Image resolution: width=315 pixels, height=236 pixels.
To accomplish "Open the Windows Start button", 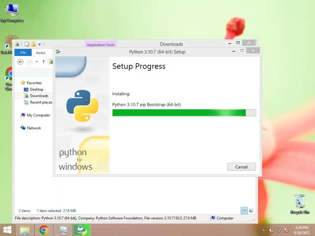I will (x=7, y=230).
